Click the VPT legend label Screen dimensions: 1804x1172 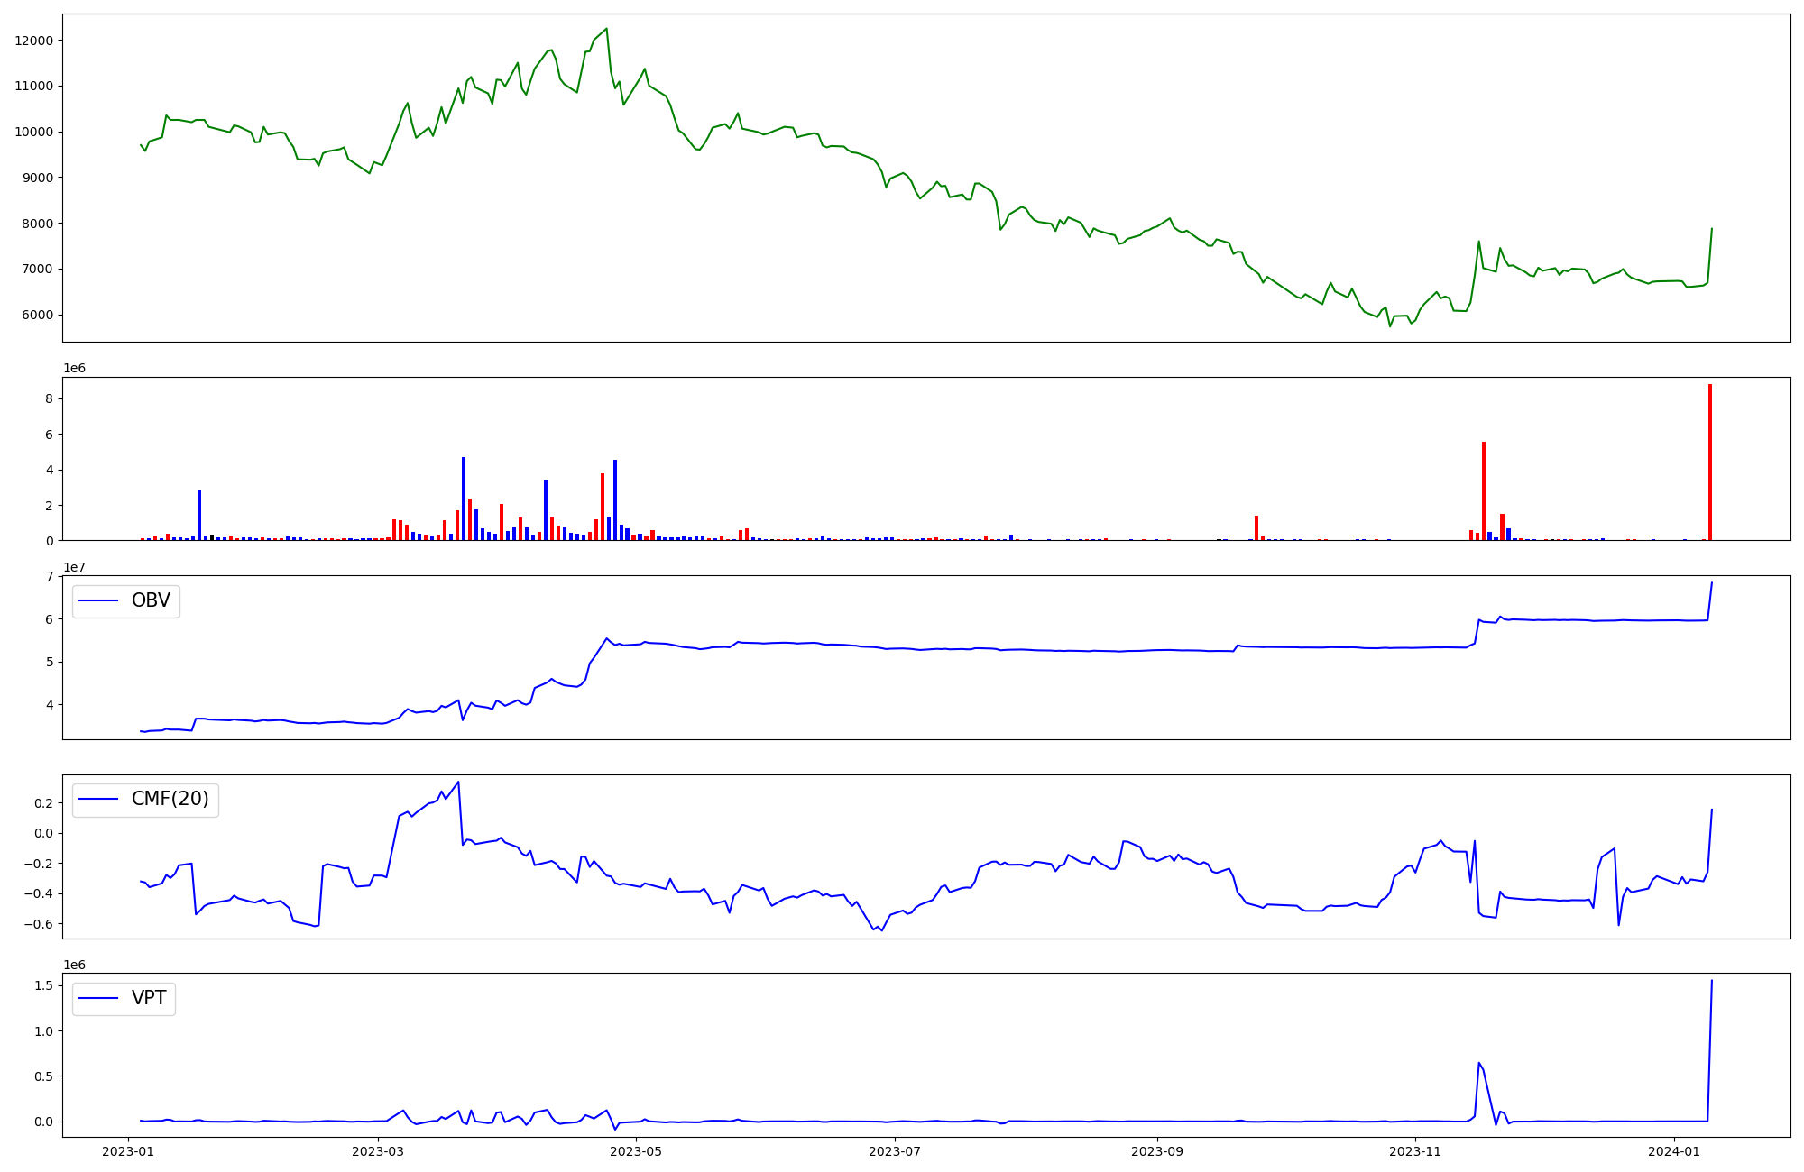click(x=149, y=998)
